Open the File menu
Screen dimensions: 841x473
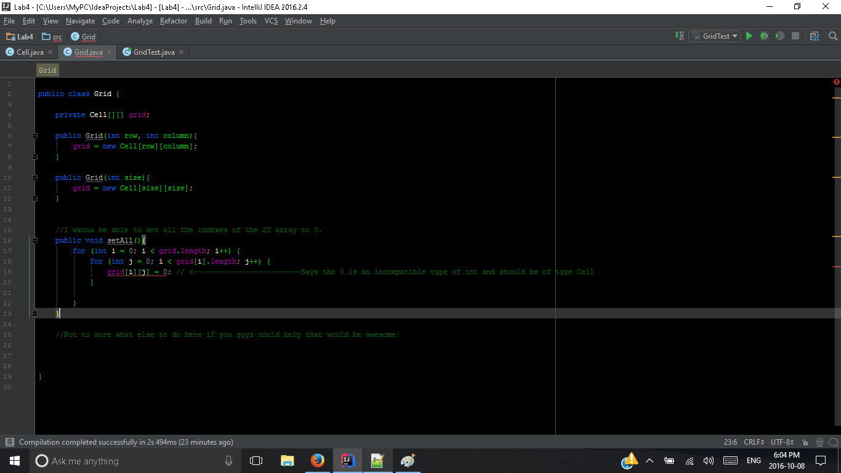click(x=9, y=21)
